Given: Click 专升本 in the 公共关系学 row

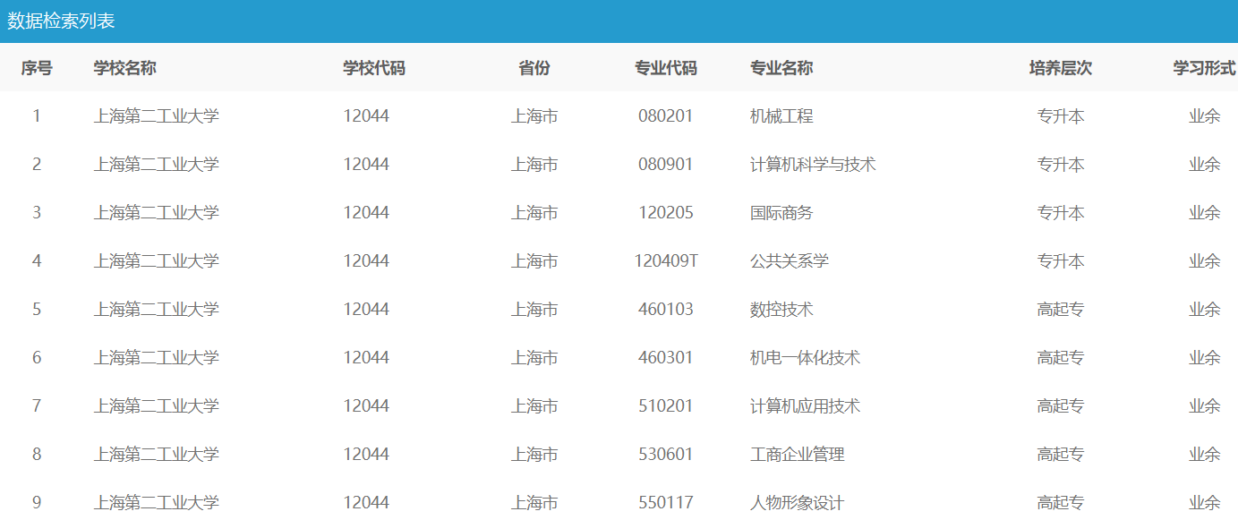Looking at the screenshot, I should click(x=1061, y=260).
